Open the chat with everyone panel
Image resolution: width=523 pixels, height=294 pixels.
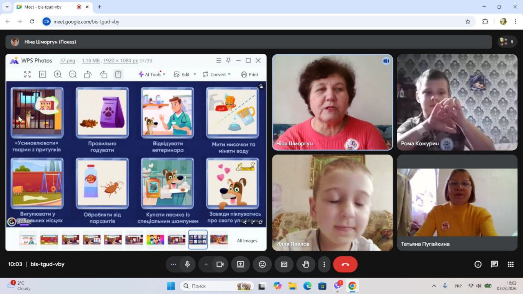click(x=494, y=264)
